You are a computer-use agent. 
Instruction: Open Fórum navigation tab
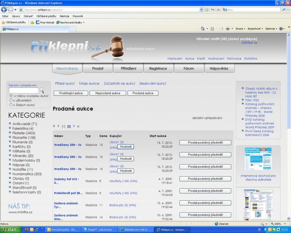[x=189, y=68]
